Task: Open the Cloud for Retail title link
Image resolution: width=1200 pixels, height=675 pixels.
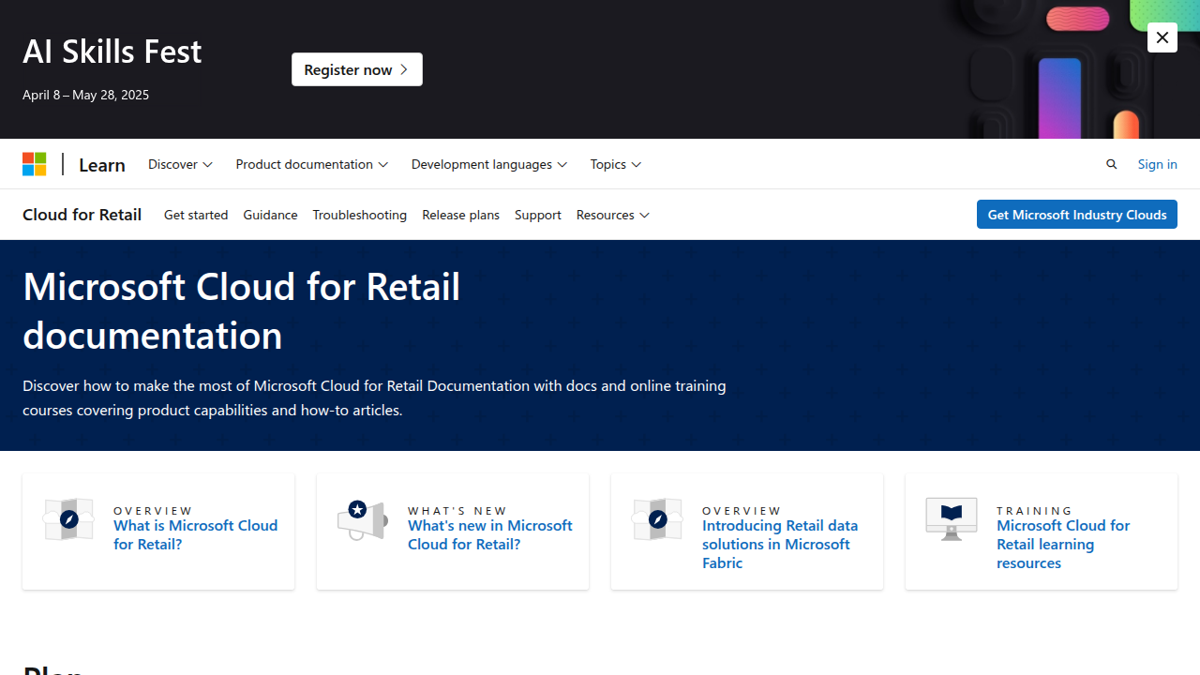Action: (82, 215)
